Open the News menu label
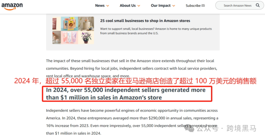This screenshot has height=139, width=265. point(99,6)
